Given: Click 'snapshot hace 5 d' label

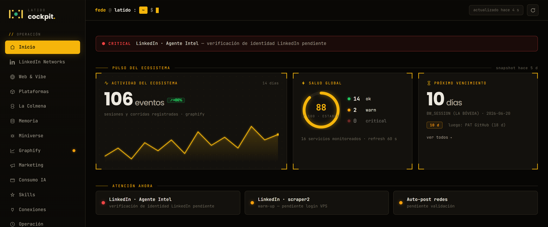Looking at the screenshot, I should click(517, 68).
